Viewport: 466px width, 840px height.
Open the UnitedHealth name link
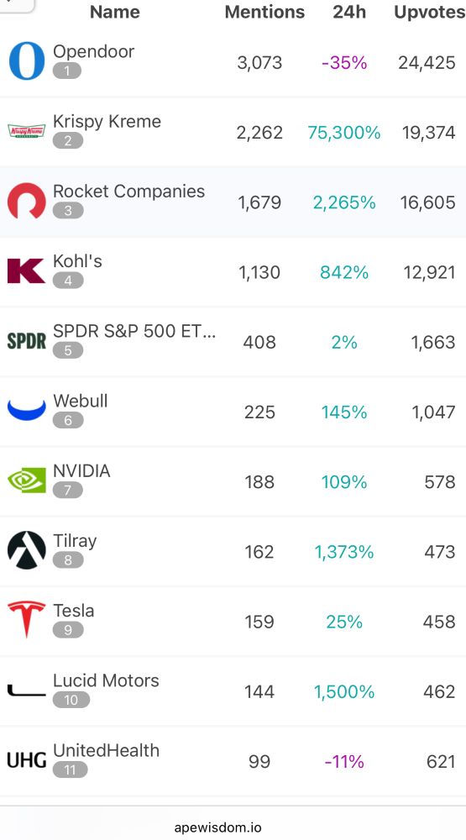tap(106, 750)
